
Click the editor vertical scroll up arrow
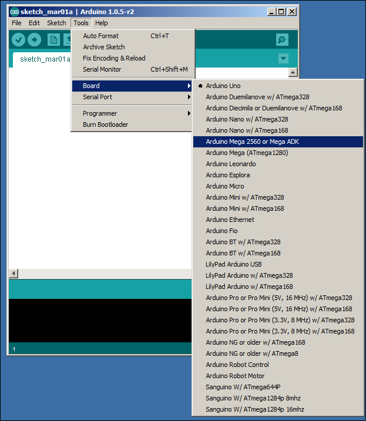click(293, 72)
